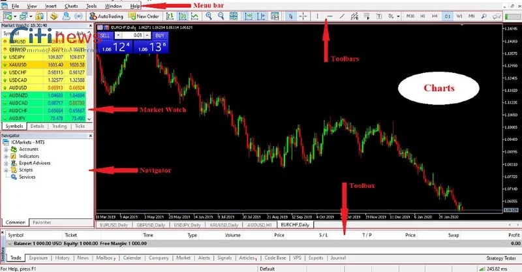The width and height of the screenshot is (522, 272).
Task: Open the Strategy Tester button
Action: click(x=501, y=258)
